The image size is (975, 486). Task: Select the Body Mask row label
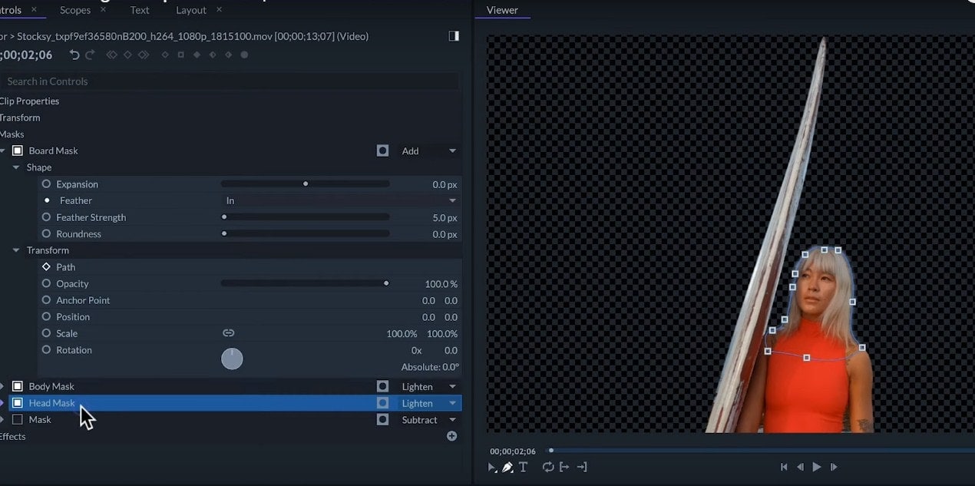pos(51,386)
